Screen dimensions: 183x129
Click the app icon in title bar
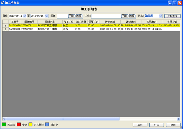[2, 3]
